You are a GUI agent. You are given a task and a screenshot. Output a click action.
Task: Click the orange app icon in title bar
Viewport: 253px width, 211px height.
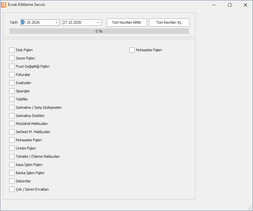point(4,5)
